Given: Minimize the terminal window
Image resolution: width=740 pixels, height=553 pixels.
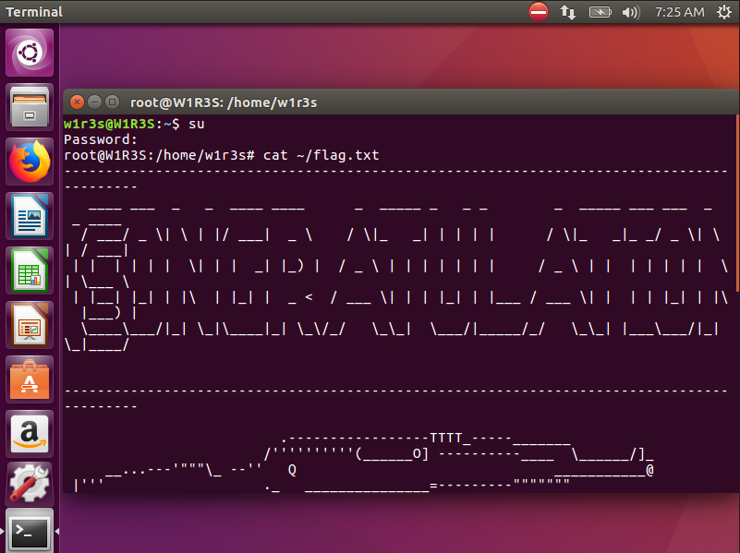Looking at the screenshot, I should click(x=94, y=102).
